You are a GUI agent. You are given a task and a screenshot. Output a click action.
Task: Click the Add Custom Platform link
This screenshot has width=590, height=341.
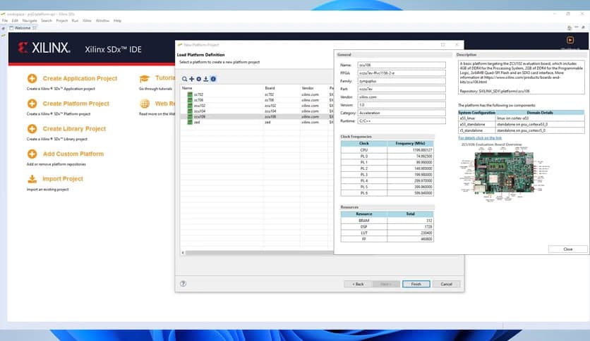point(73,154)
